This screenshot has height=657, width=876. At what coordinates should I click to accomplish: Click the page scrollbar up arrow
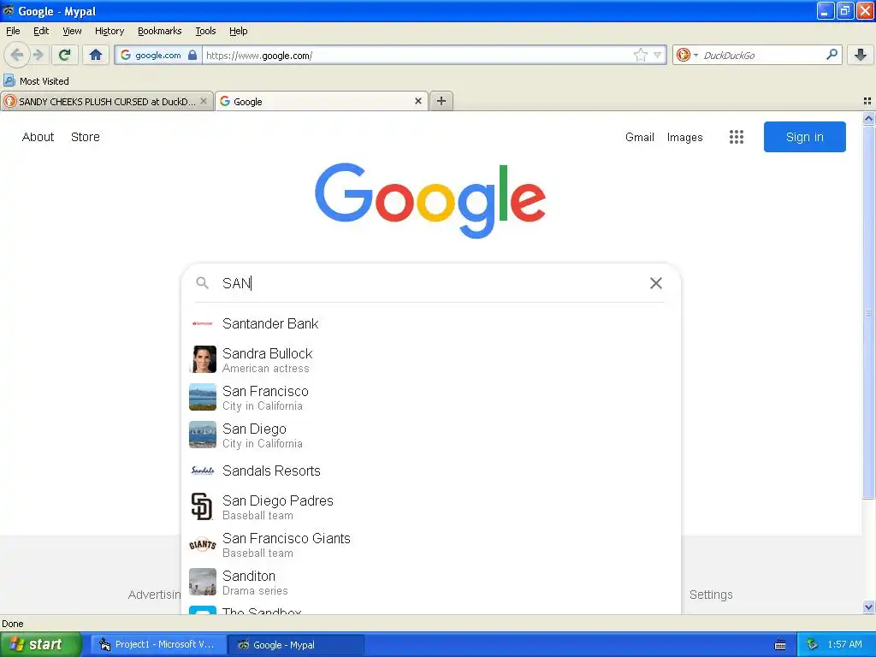[868, 118]
